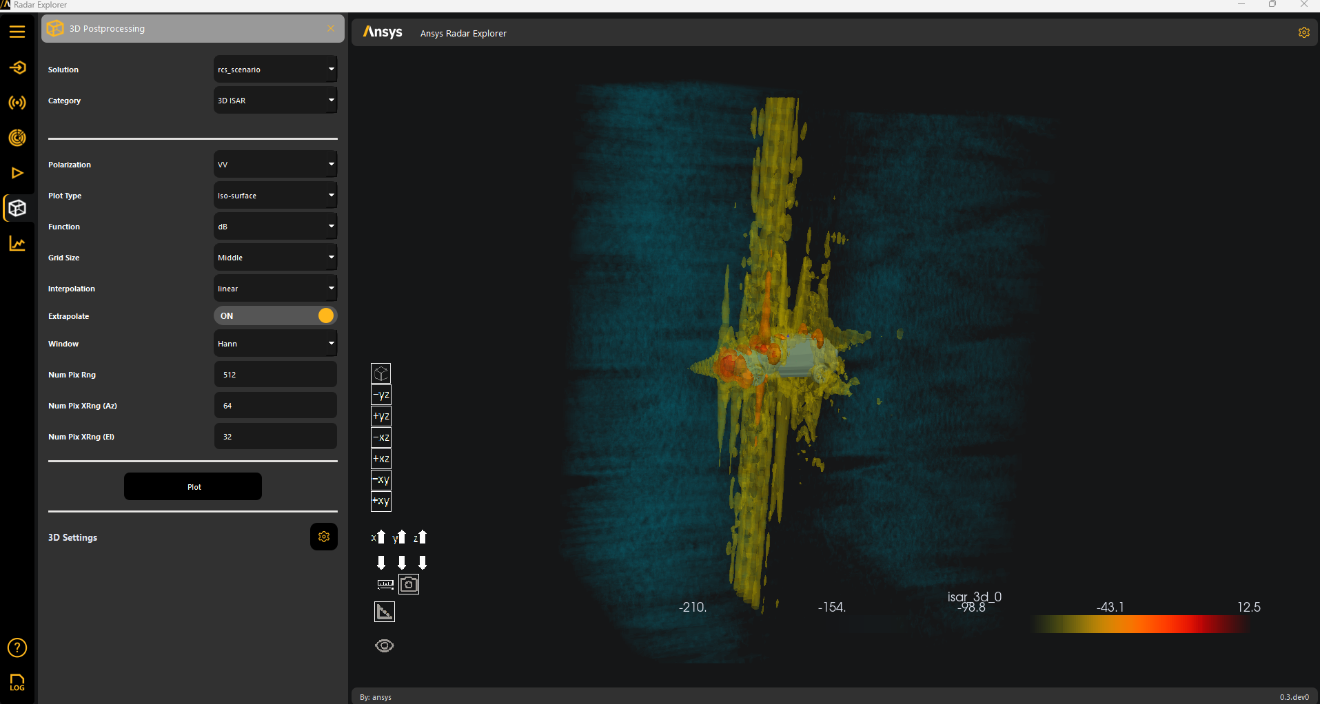
Task: Toggle the Extrapolate switch off
Action: click(x=275, y=315)
